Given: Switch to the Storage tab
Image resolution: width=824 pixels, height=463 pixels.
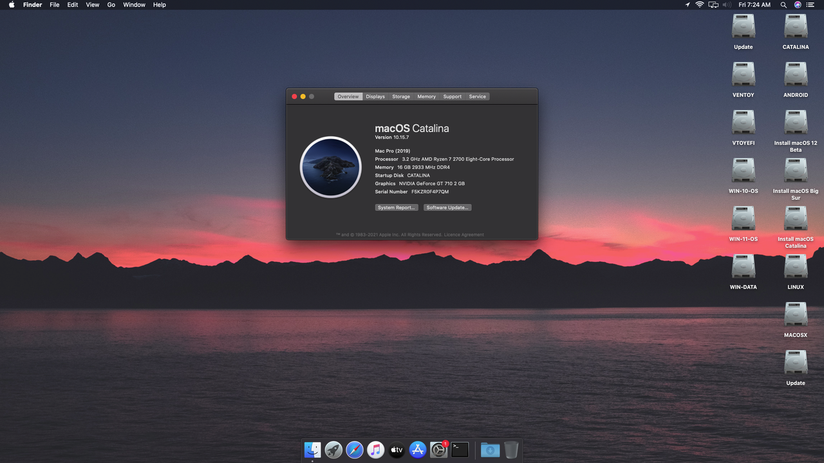Looking at the screenshot, I should pyautogui.click(x=400, y=96).
